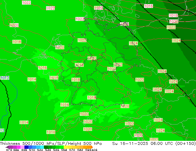Select the 1014 label nearest the blue 1012

click(32, 80)
